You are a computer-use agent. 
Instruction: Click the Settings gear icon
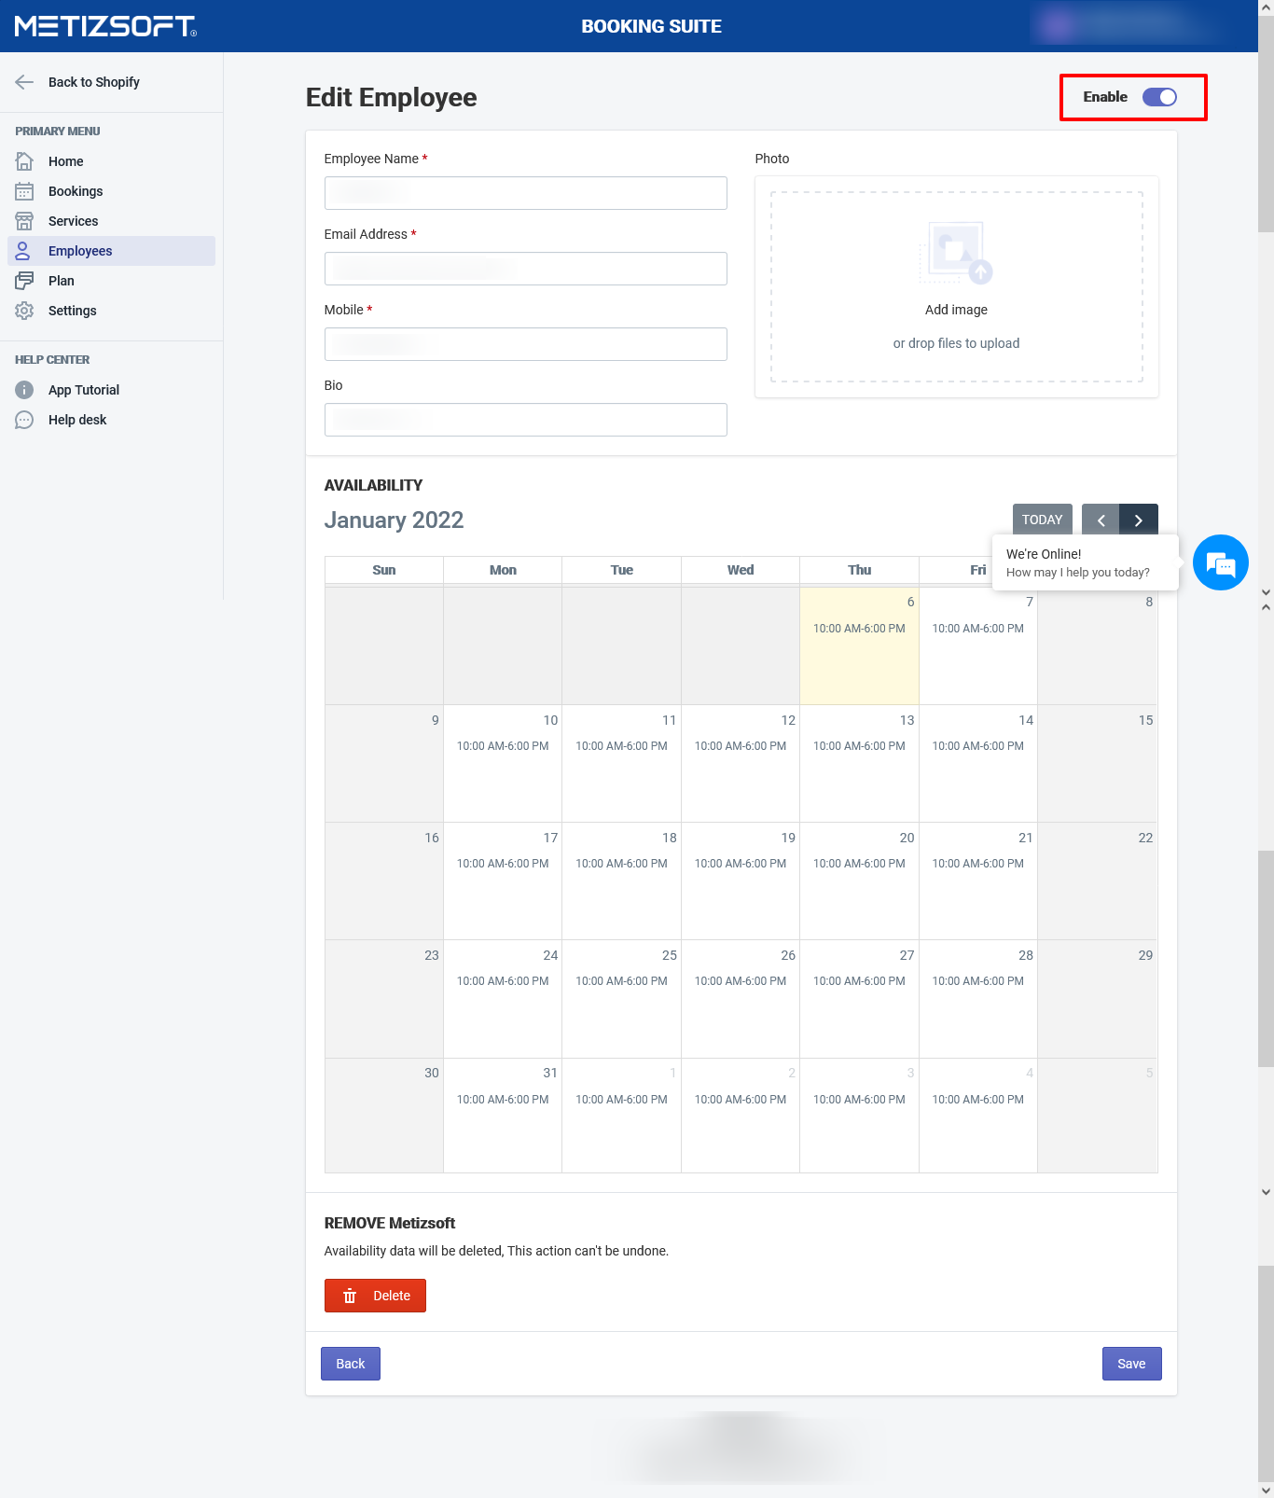tap(24, 311)
